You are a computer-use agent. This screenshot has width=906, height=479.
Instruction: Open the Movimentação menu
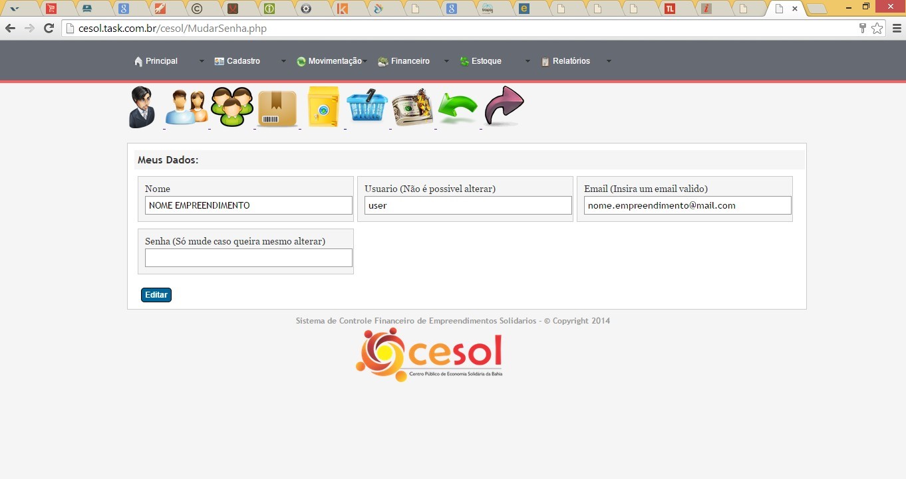[334, 61]
